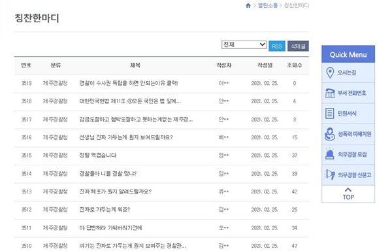The image size is (392, 251).
Task: Click the 성폭력 피해지원 person icon
Action: pyautogui.click(x=330, y=134)
